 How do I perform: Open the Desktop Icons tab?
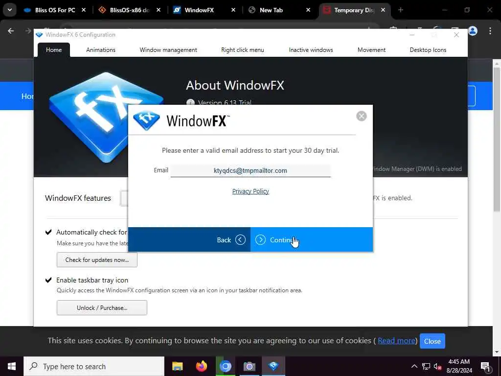coord(428,50)
